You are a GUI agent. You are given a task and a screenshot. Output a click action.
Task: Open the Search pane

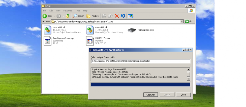[x=78, y=16]
